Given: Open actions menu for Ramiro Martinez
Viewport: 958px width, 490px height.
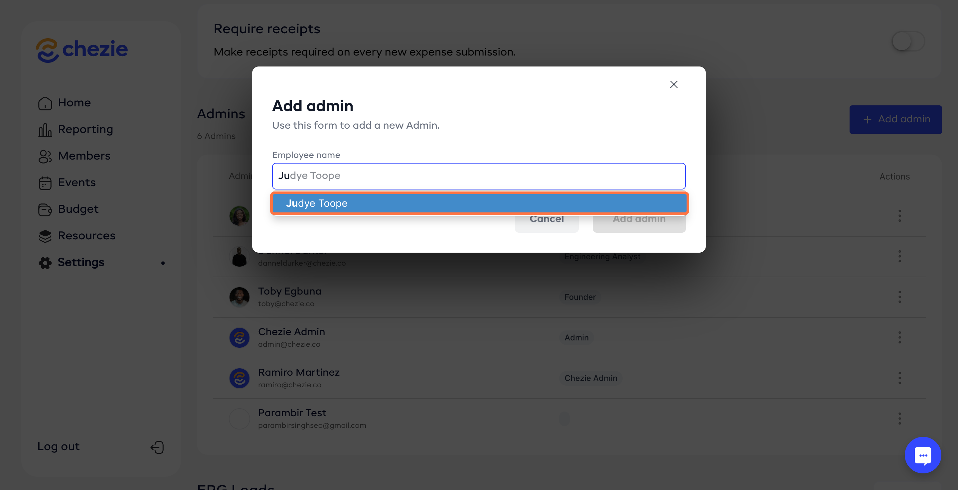Looking at the screenshot, I should (899, 378).
